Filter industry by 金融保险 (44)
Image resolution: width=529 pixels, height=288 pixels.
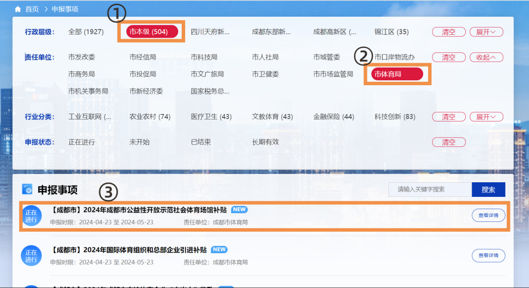334,117
